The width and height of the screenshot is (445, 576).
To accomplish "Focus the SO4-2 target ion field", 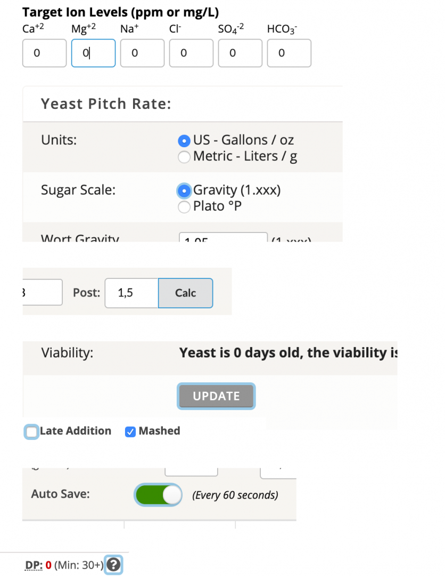I will [x=240, y=53].
